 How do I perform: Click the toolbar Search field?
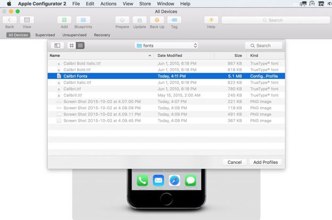point(276,20)
